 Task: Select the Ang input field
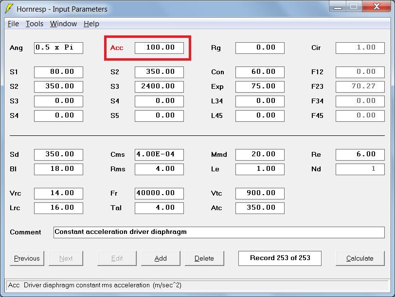[x=58, y=48]
